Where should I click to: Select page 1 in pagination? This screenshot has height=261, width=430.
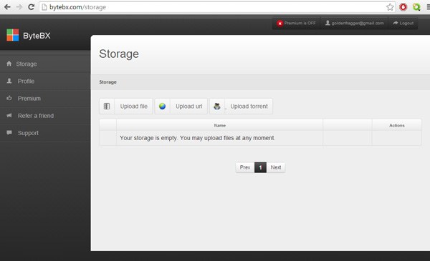[261, 167]
